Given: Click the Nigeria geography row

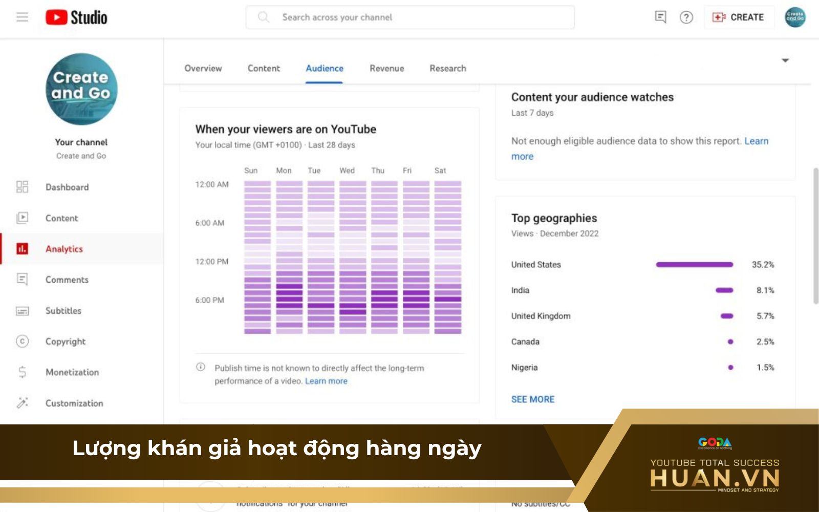Looking at the screenshot, I should [642, 367].
